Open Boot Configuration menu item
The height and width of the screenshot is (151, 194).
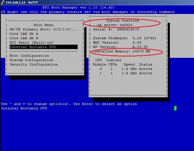[x=29, y=56]
